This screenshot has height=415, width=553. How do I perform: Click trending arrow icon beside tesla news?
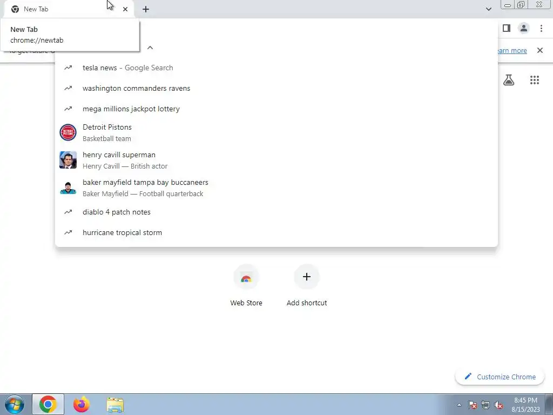click(68, 68)
